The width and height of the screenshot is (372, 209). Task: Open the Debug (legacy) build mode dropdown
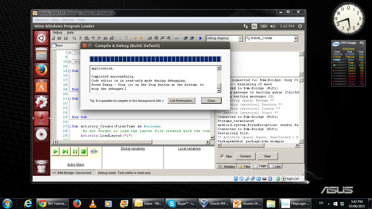[240, 38]
